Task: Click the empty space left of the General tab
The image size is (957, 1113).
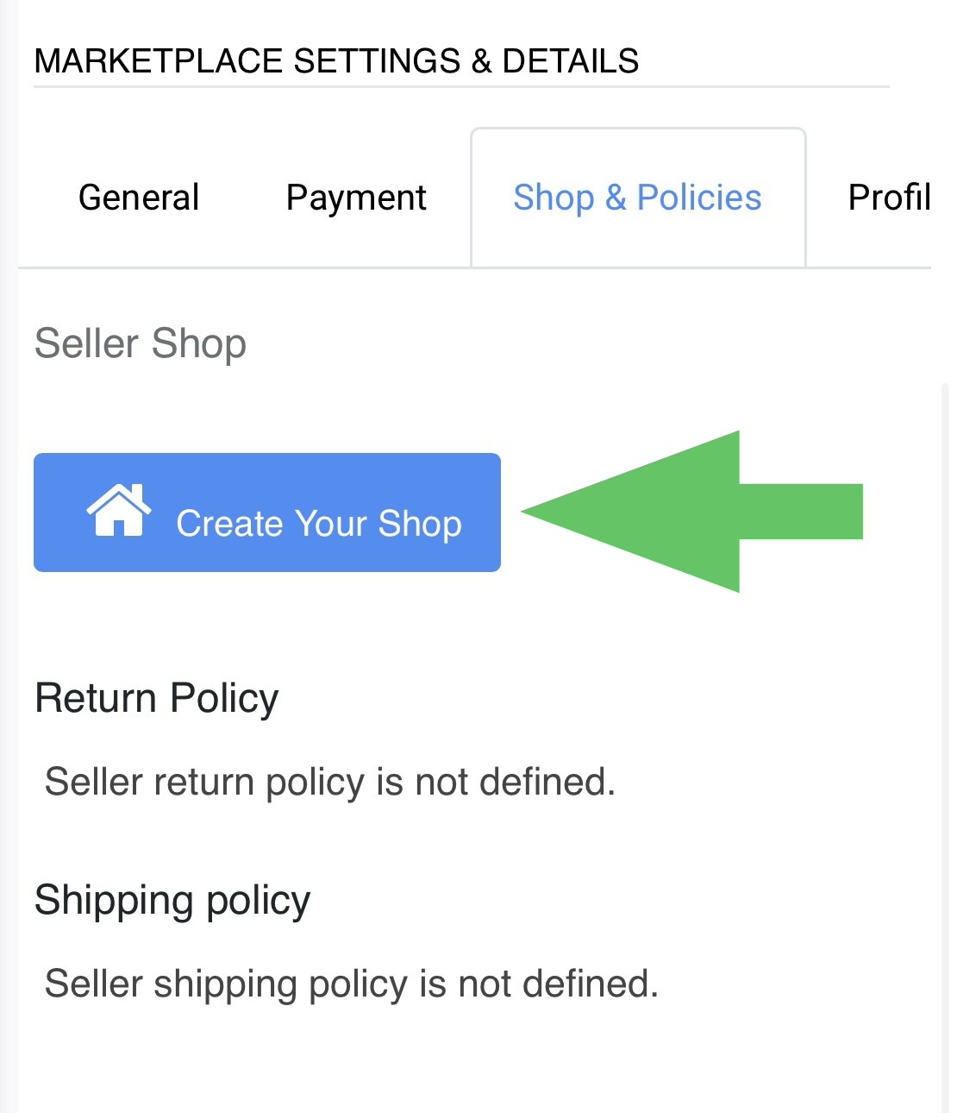Action: pyautogui.click(x=43, y=198)
